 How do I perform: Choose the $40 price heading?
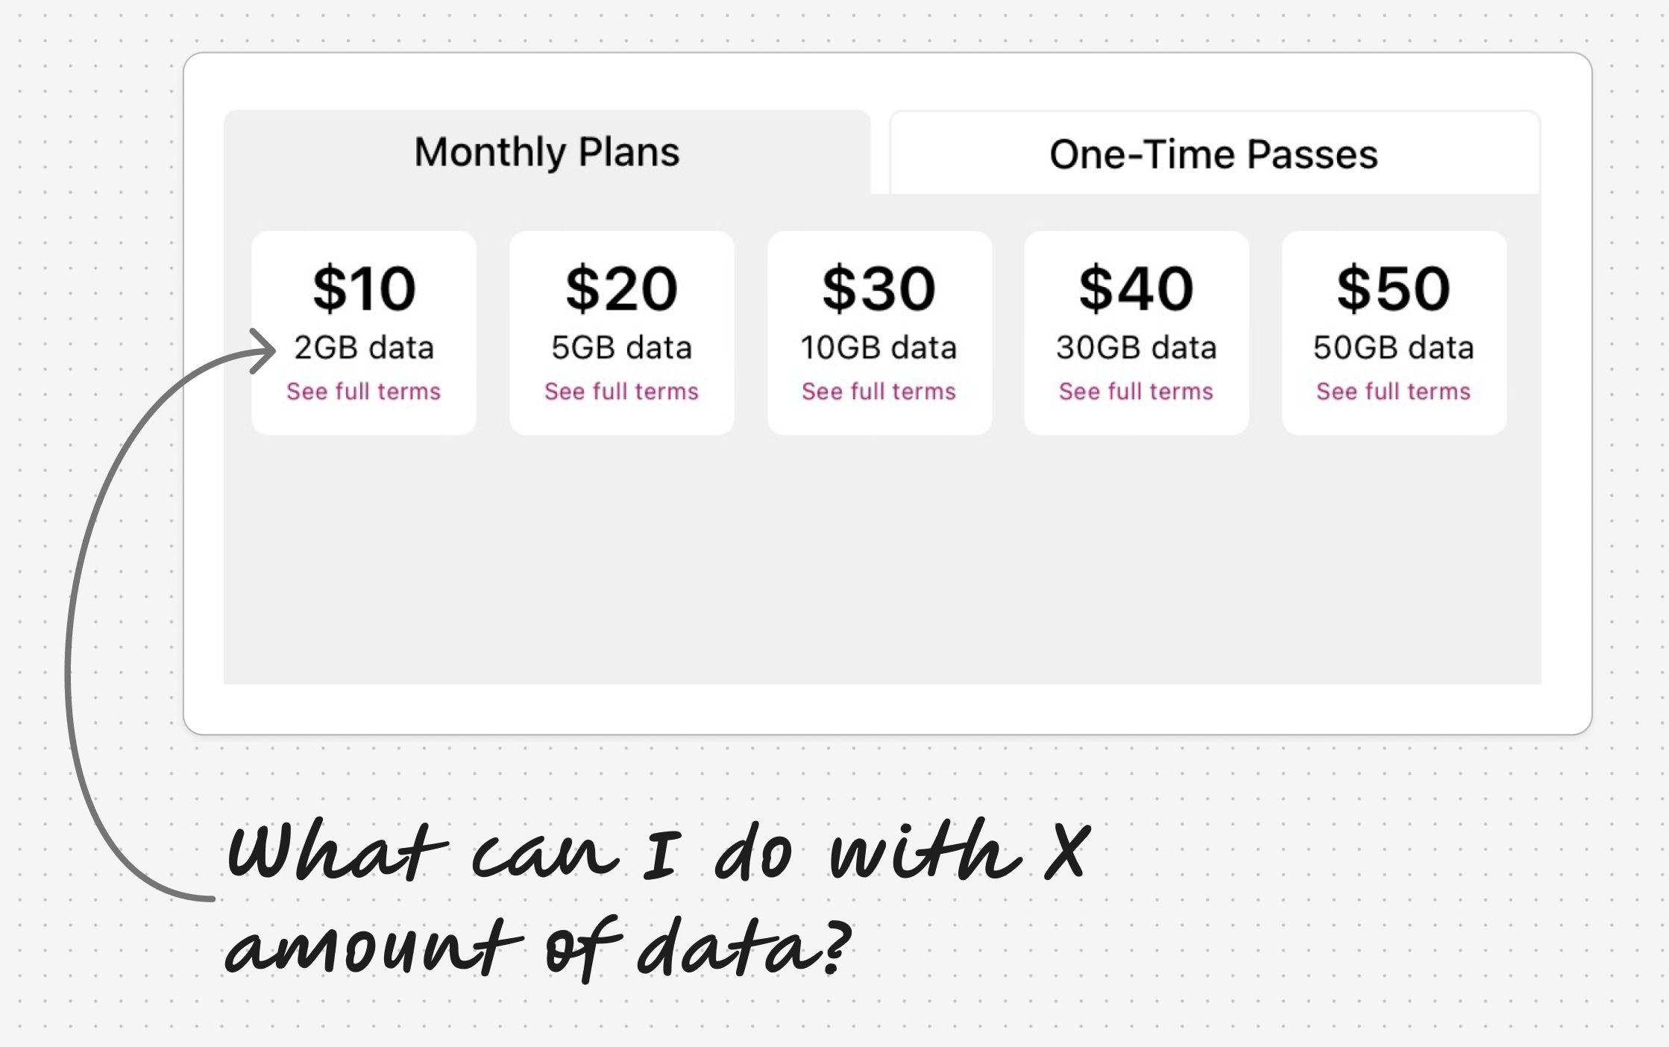[x=1136, y=289]
